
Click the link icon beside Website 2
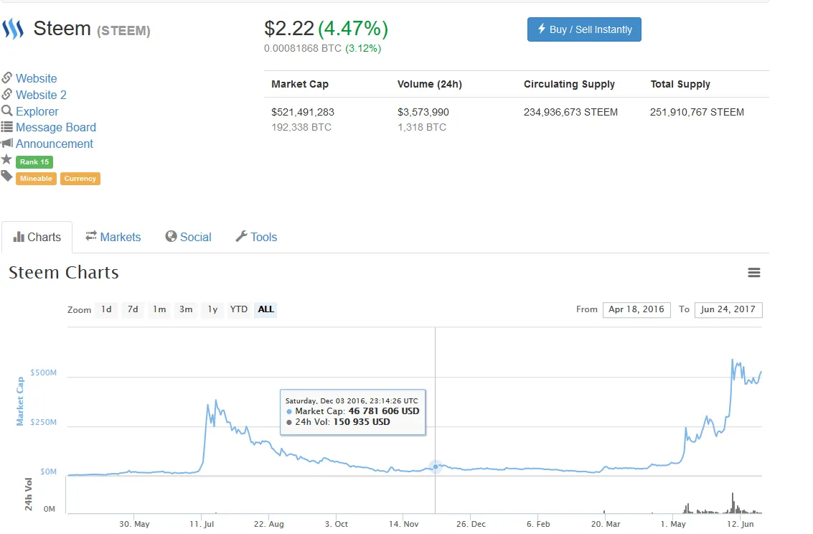point(6,94)
